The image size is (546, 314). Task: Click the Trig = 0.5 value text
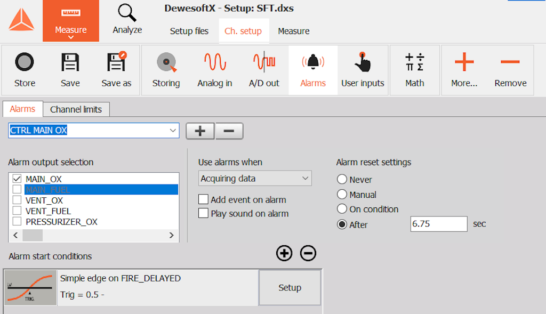pyautogui.click(x=82, y=294)
